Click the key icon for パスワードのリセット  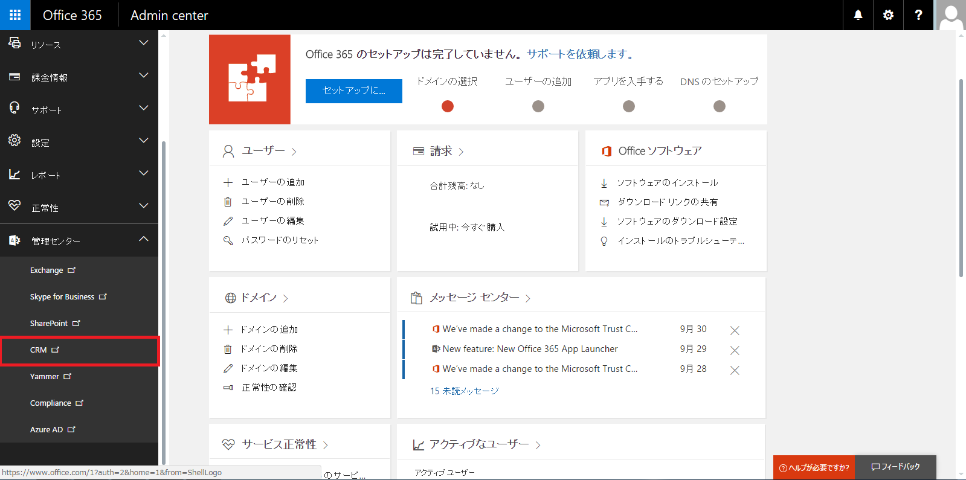pos(228,240)
